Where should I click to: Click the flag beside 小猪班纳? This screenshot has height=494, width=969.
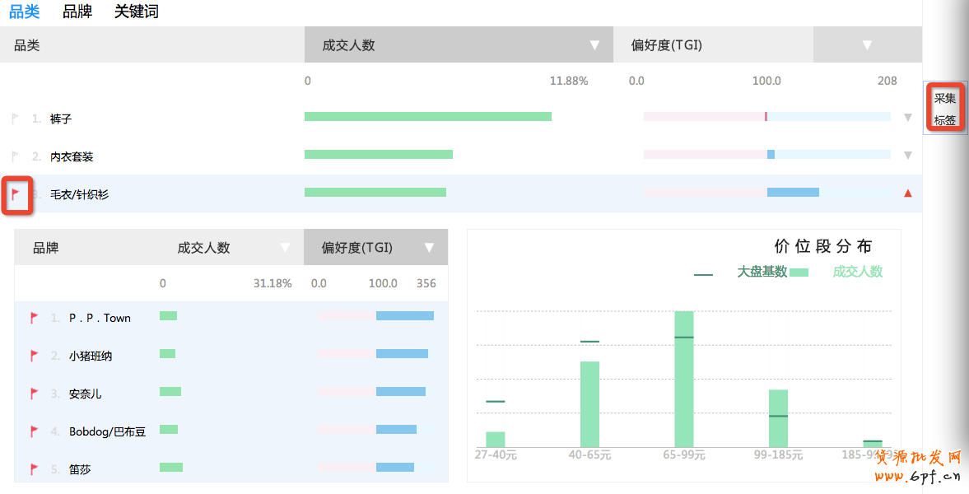click(35, 356)
